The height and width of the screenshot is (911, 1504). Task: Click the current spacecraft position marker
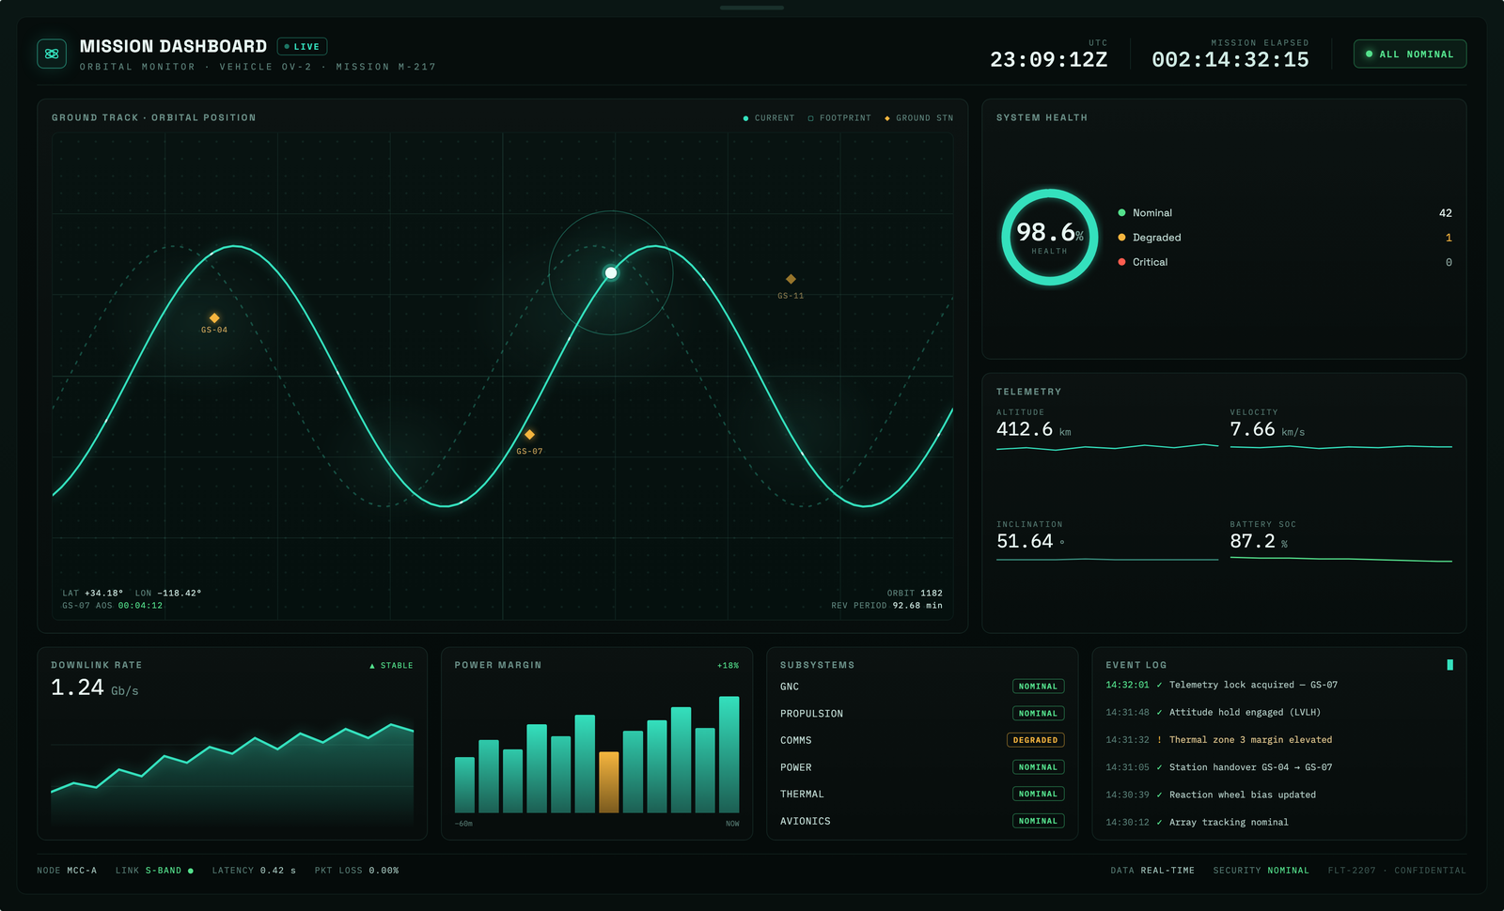tap(611, 272)
